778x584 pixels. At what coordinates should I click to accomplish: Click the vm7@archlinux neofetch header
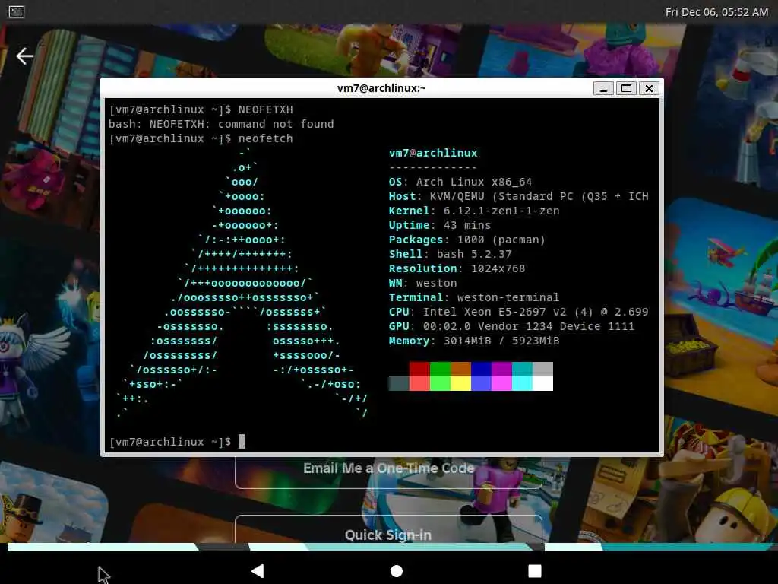(432, 153)
